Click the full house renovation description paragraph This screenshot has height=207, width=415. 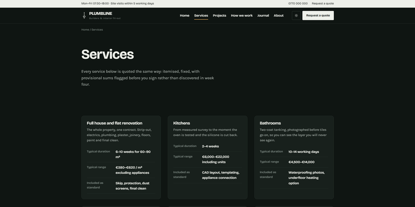point(119,135)
